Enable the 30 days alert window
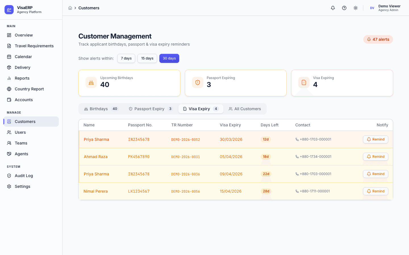 tap(169, 58)
